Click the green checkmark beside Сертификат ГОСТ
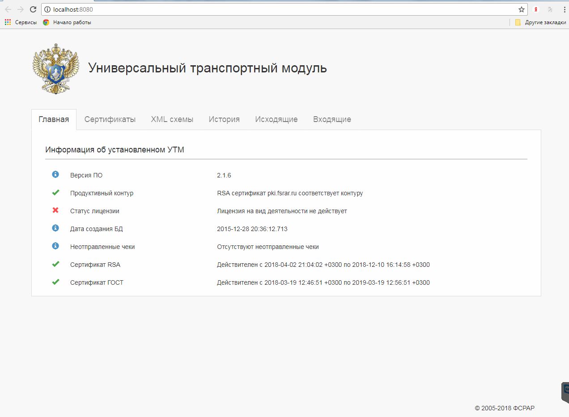 (55, 282)
